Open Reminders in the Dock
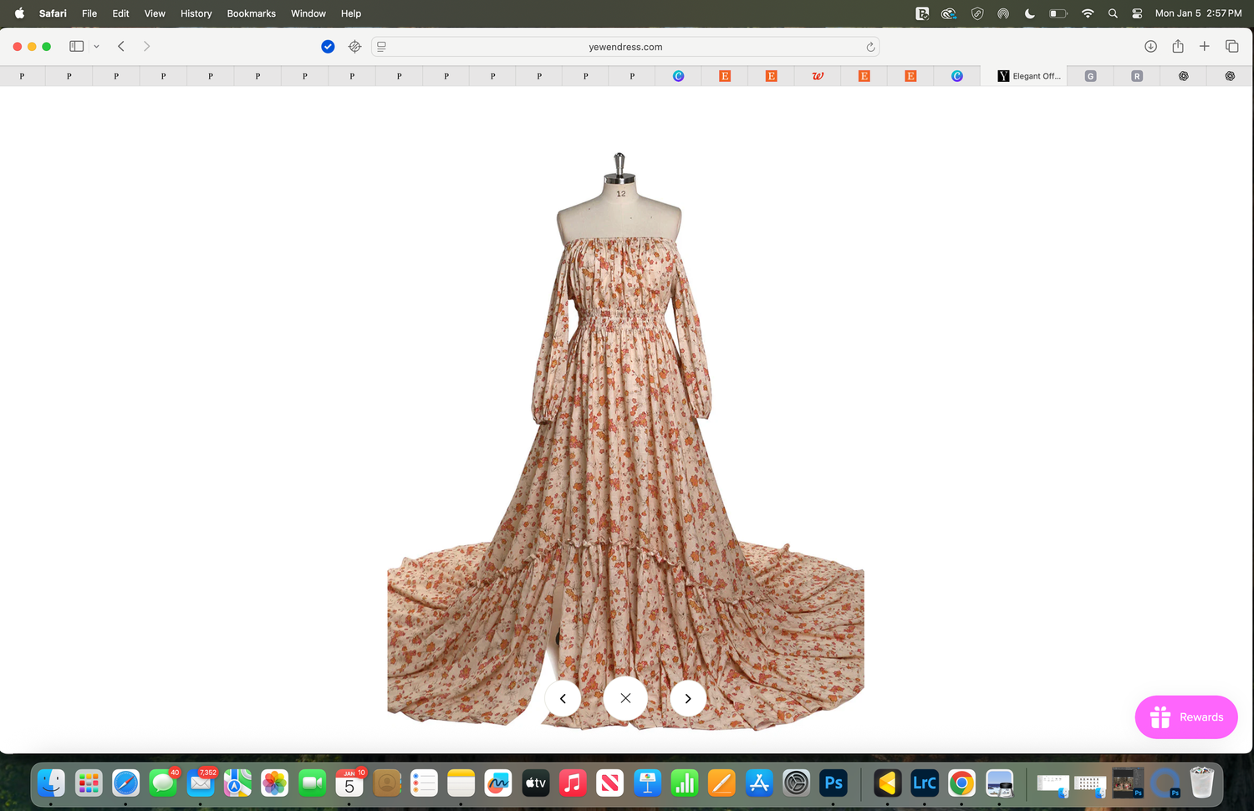The image size is (1254, 811). point(424,783)
